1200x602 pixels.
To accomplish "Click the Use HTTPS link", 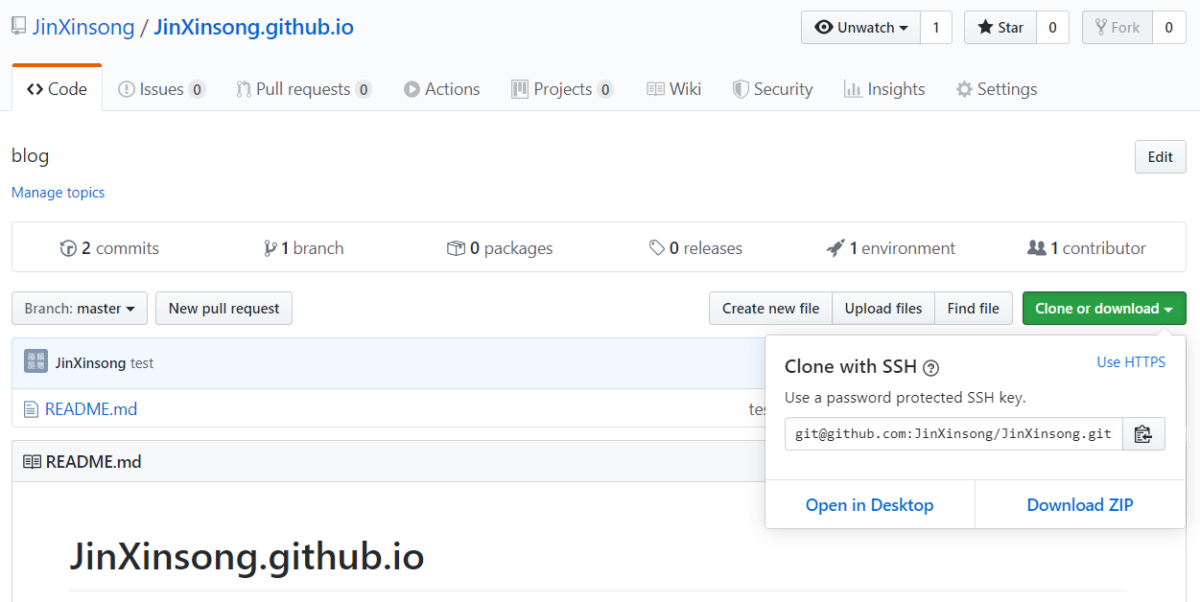I will 1131,361.
